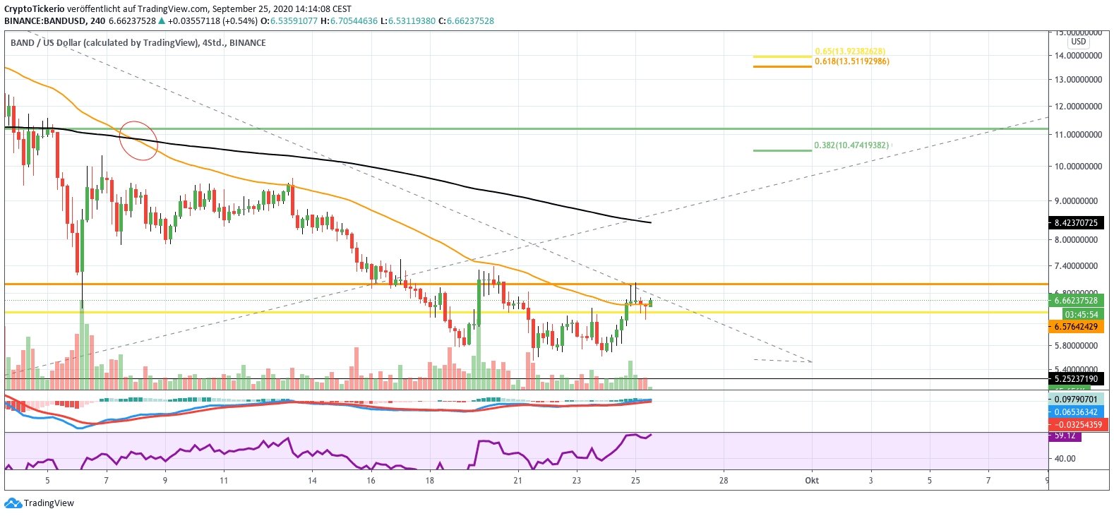
Task: Click the 25 date label on time axis
Action: click(x=635, y=481)
